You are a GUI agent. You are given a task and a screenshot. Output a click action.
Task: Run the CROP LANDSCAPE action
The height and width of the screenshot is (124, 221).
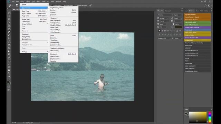[x=197, y=66]
